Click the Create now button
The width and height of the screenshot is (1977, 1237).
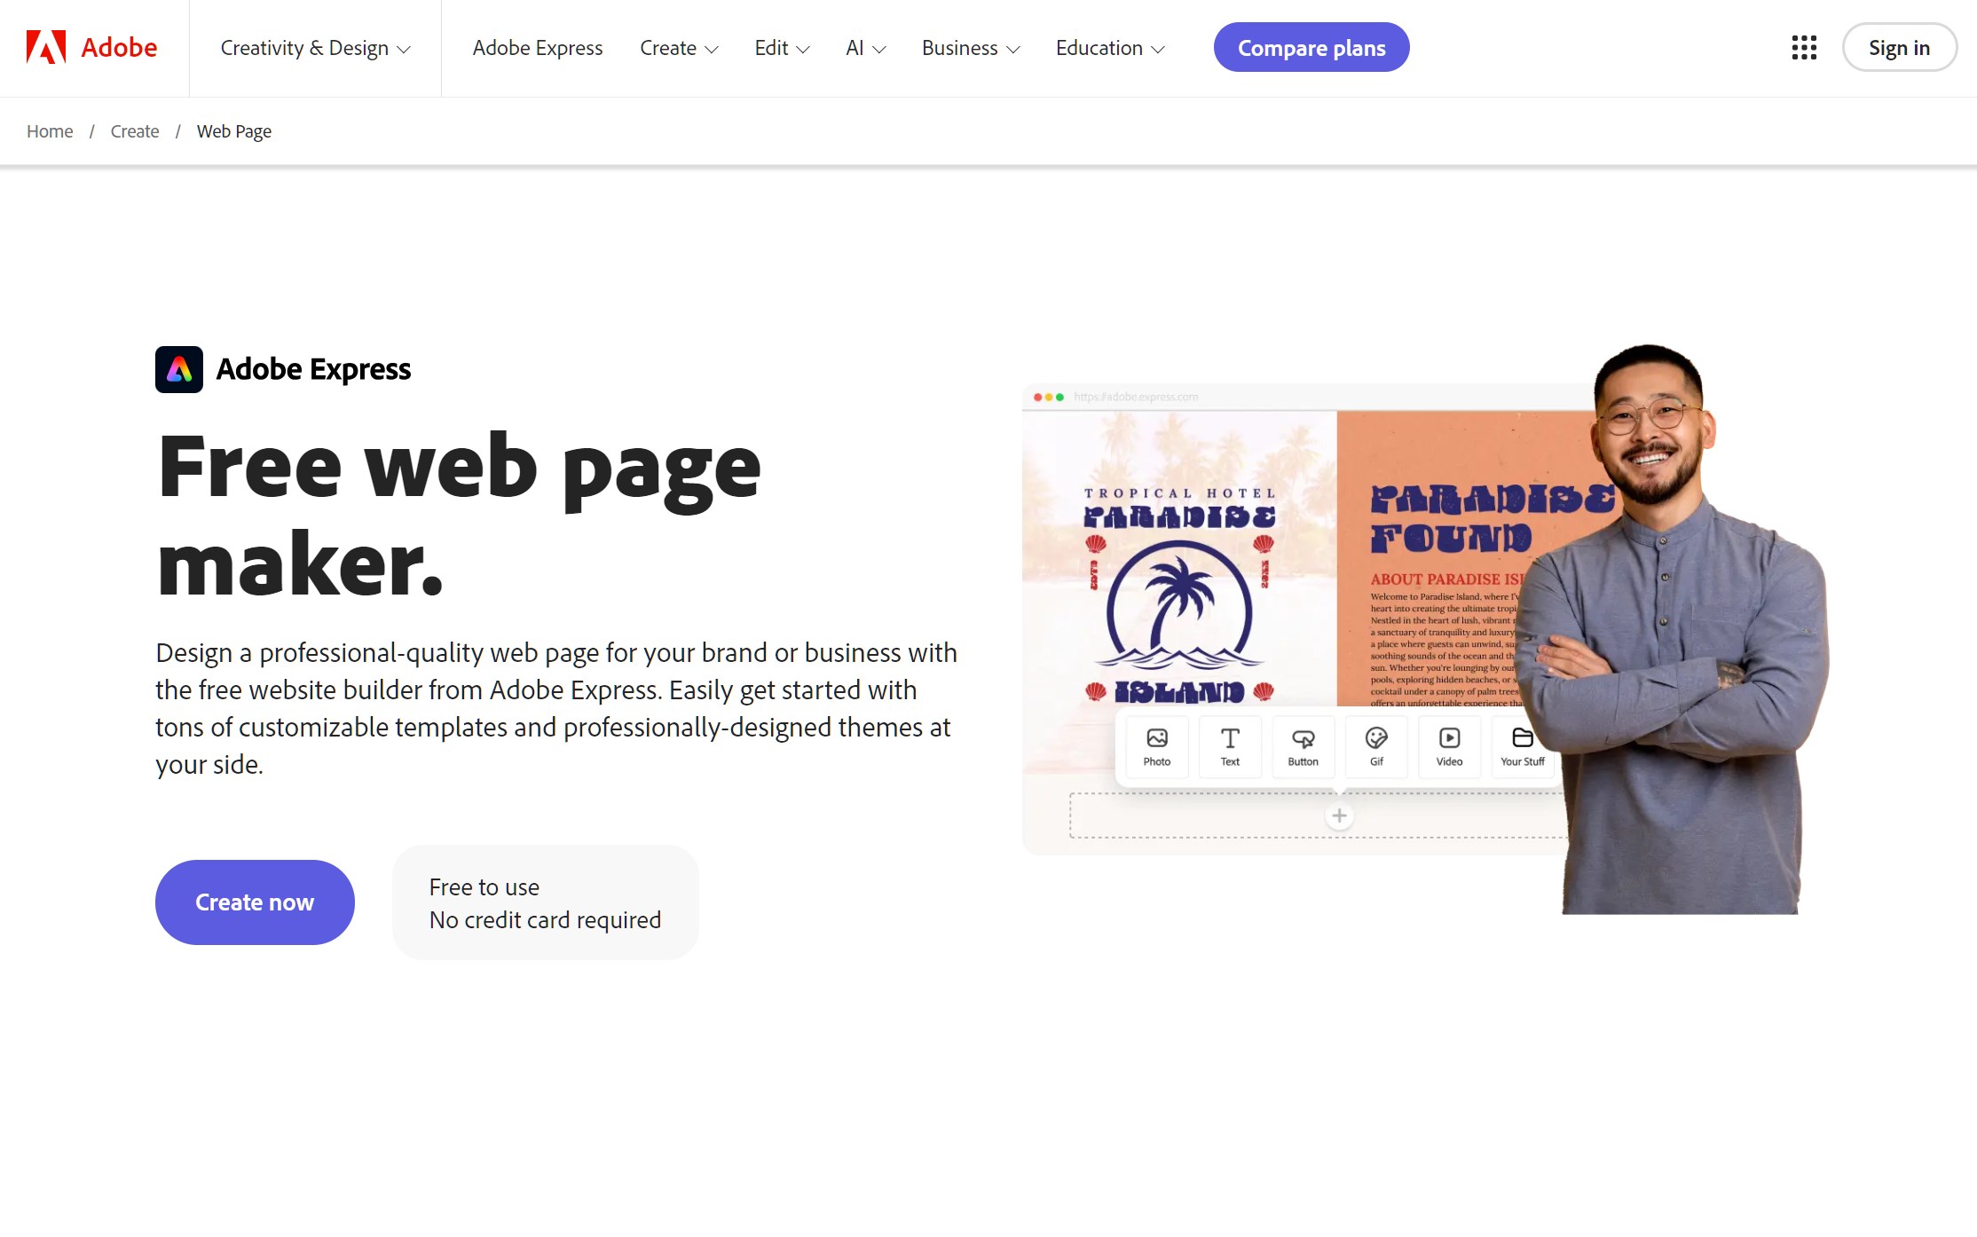tap(255, 902)
